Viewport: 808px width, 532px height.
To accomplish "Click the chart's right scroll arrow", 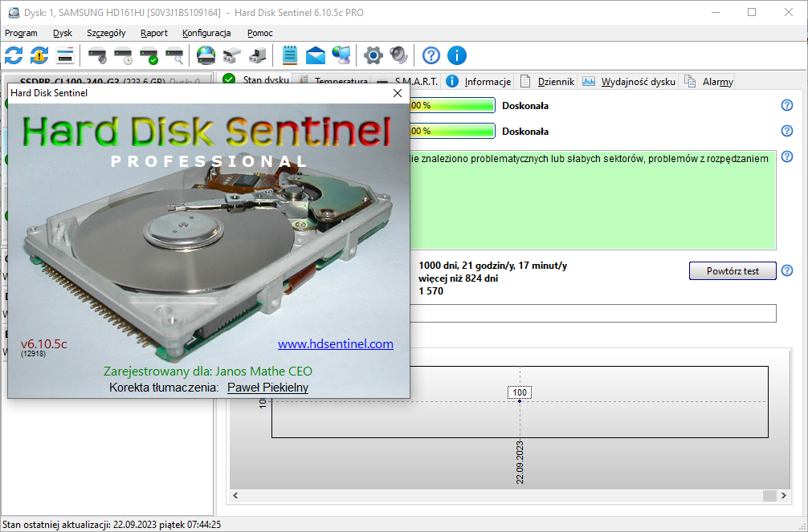I will coord(783,495).
